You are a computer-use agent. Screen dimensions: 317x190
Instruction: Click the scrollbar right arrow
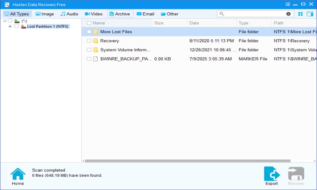[x=314, y=161]
